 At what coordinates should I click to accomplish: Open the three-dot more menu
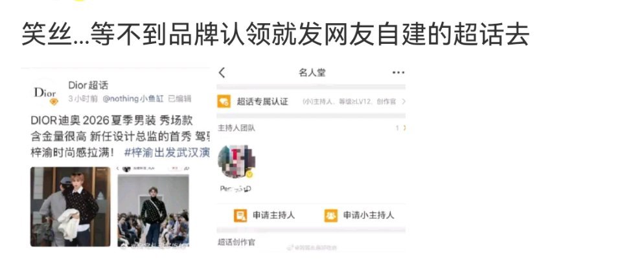(398, 73)
